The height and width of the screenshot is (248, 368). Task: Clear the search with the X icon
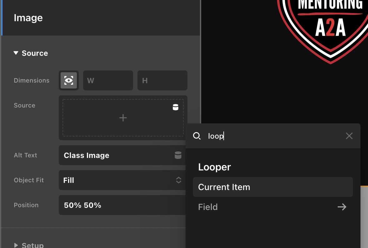coord(349,136)
